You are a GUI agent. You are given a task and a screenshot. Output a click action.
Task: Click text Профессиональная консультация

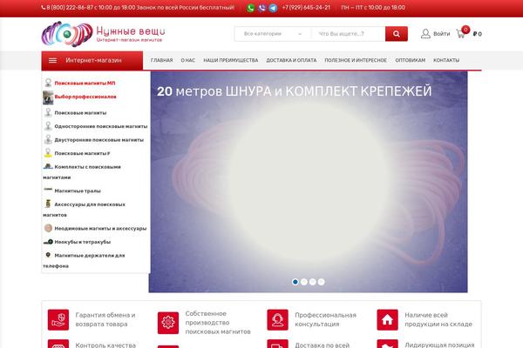point(325,319)
